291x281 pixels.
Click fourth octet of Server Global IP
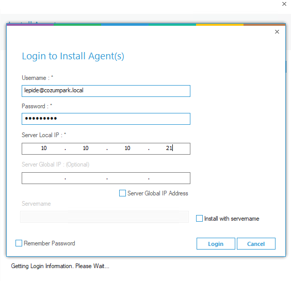169,178
